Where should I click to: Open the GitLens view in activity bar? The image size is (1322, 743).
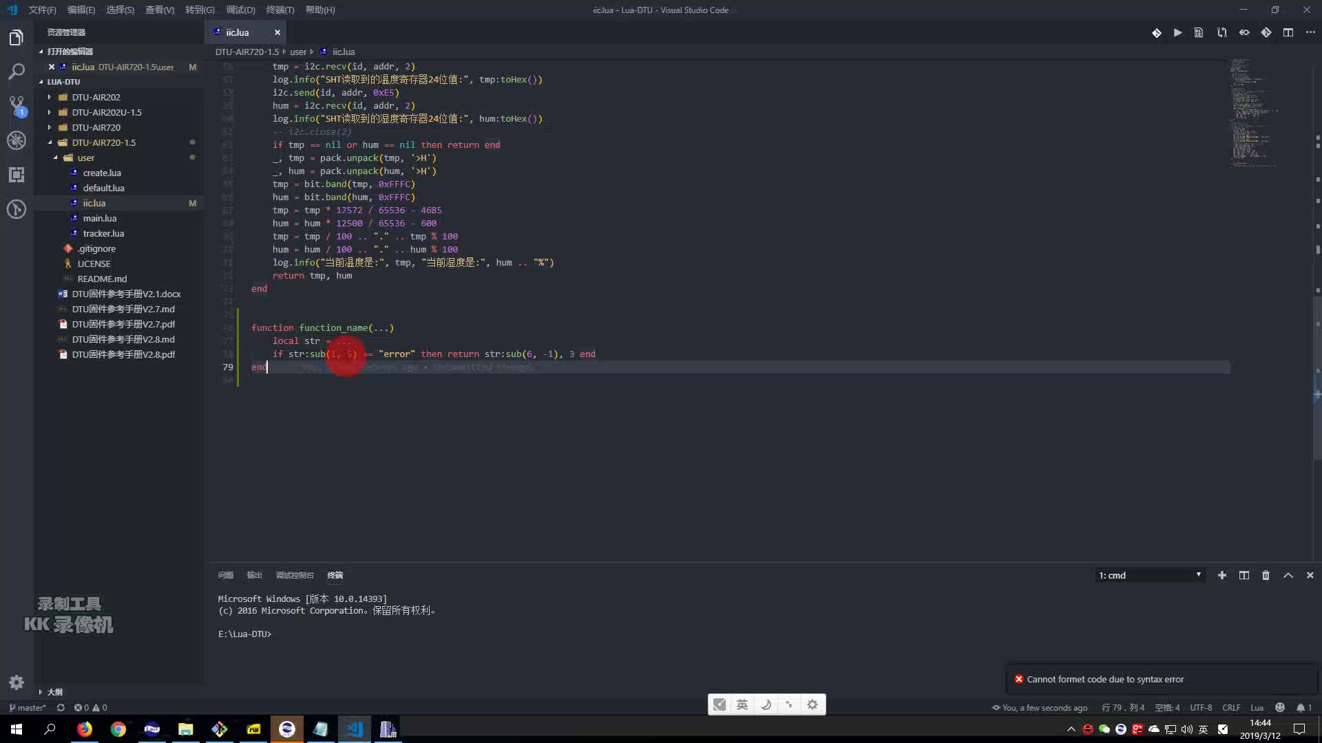[17, 209]
